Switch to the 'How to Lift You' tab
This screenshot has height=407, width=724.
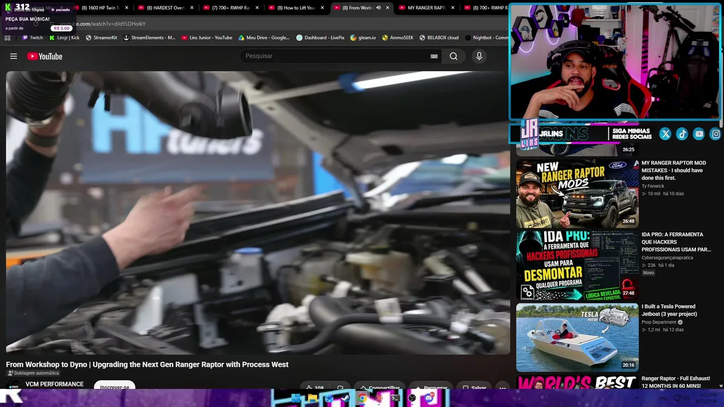[296, 8]
